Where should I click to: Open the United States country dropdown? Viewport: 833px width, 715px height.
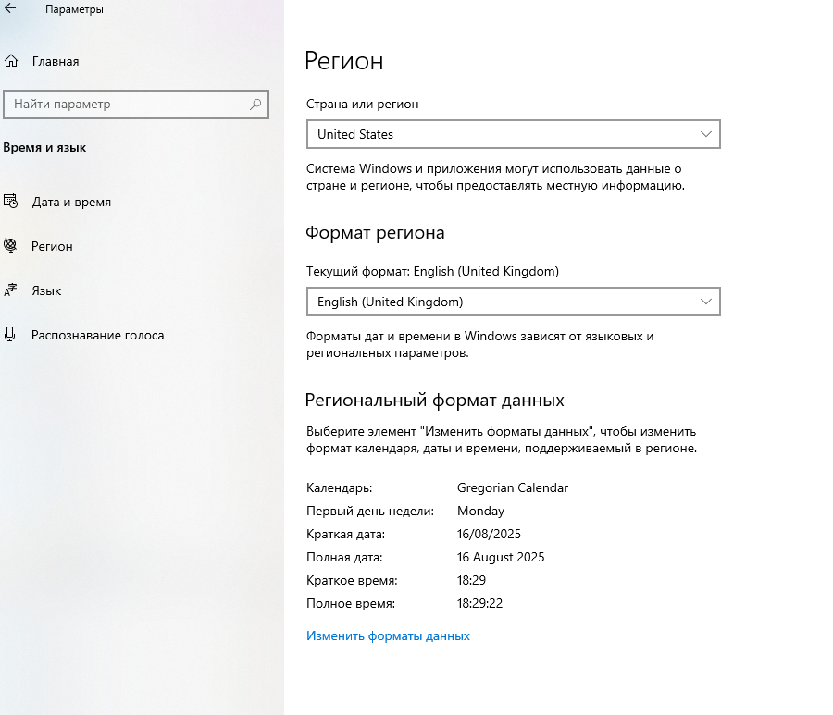500,134
